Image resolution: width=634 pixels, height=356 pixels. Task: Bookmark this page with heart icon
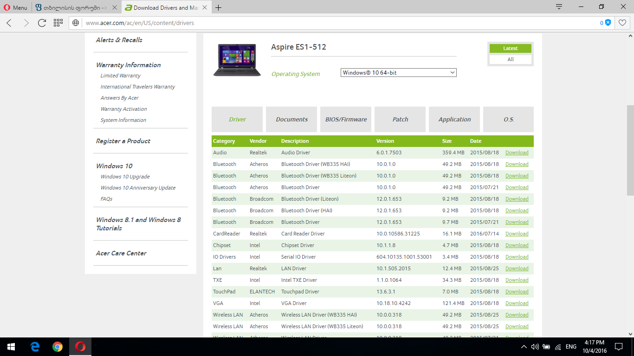[622, 23]
